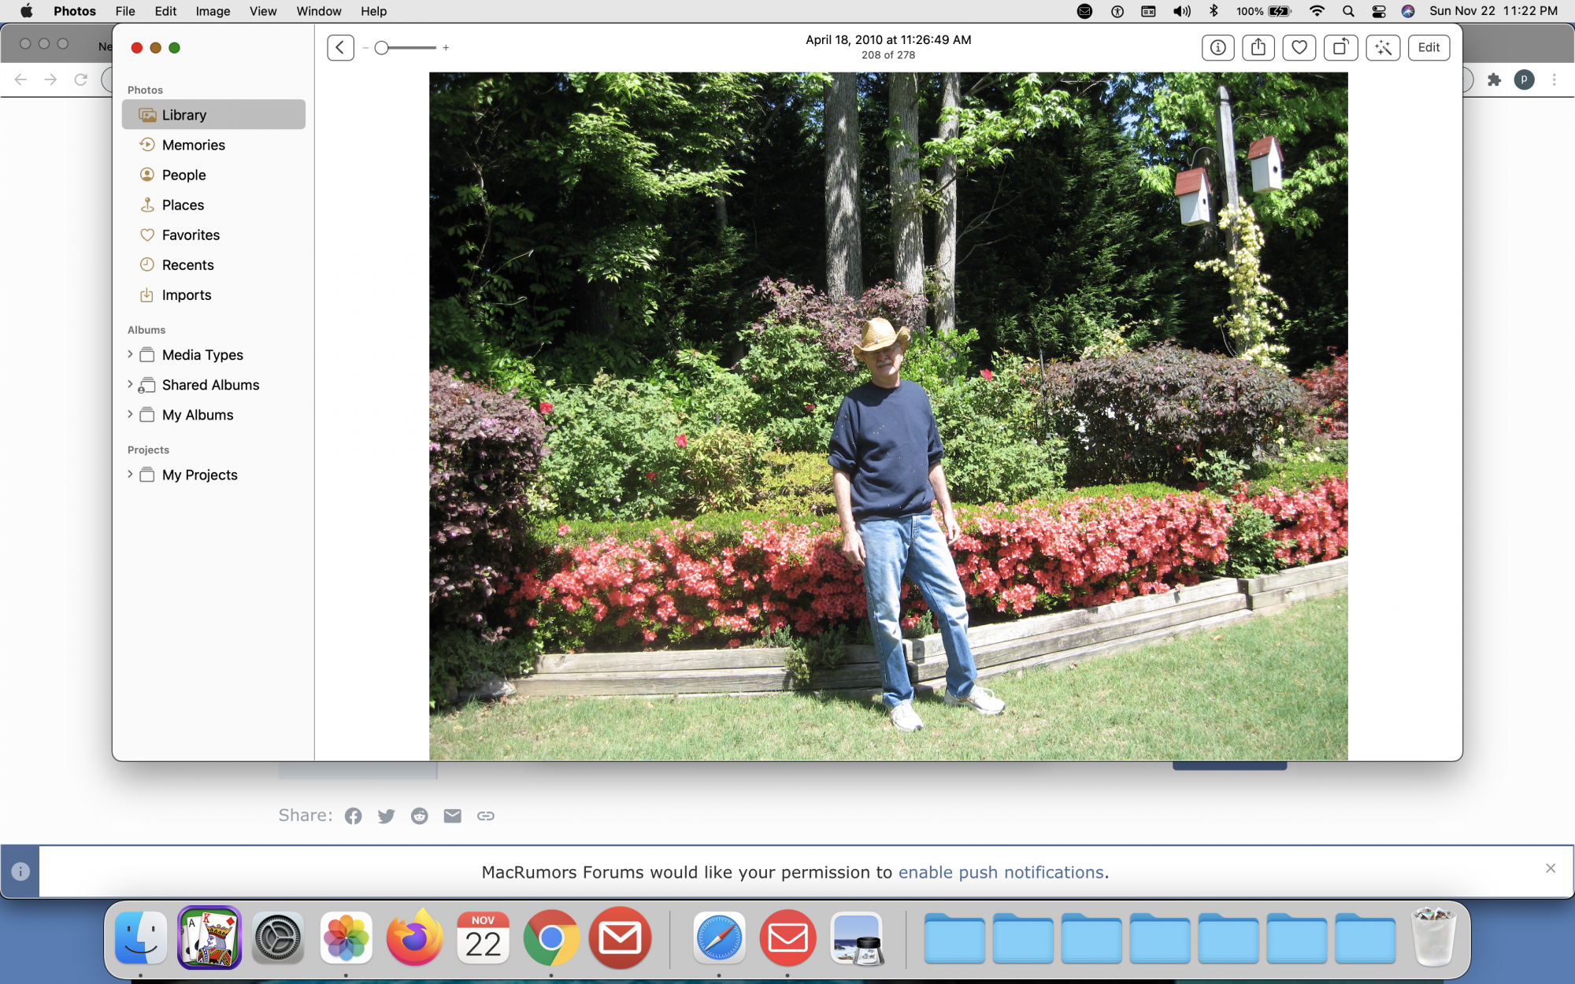Open the Image menu
The width and height of the screenshot is (1575, 984).
click(213, 11)
